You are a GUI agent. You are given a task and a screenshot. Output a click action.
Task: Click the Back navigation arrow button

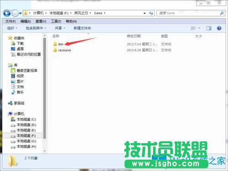(x=7, y=13)
